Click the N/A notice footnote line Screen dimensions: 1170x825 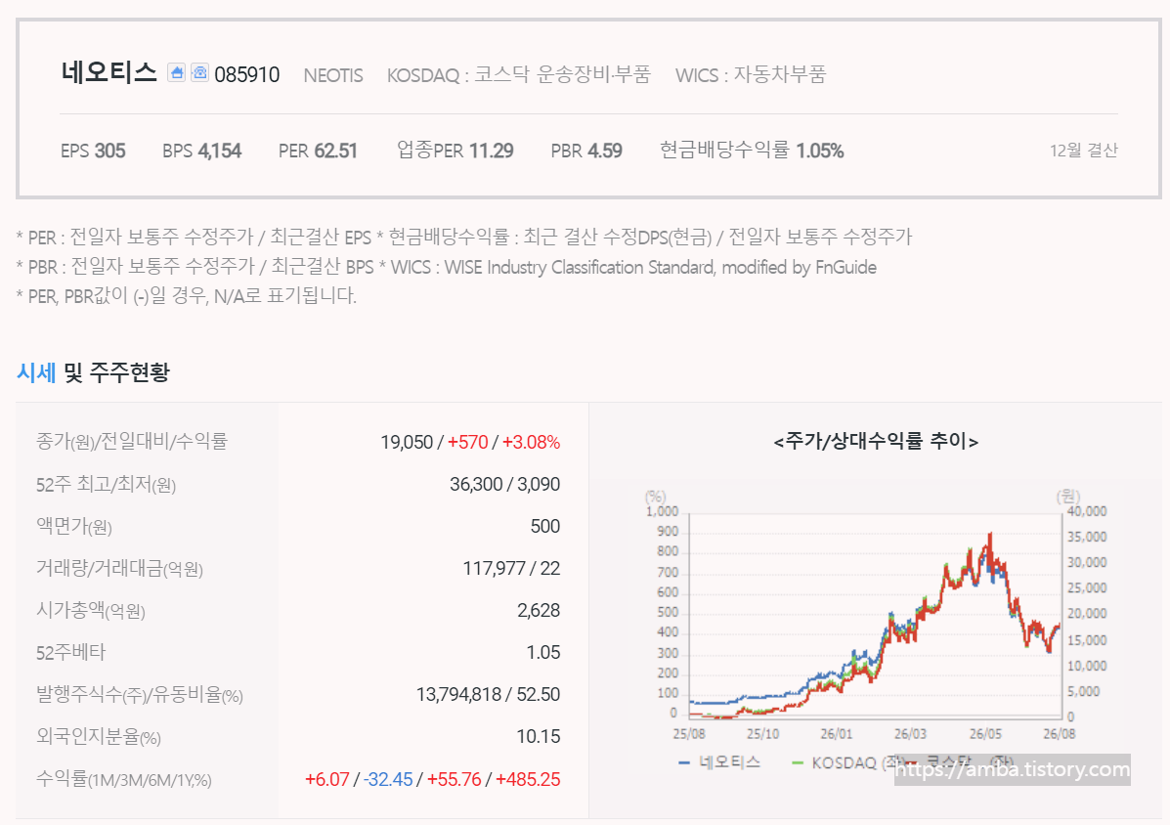[186, 295]
